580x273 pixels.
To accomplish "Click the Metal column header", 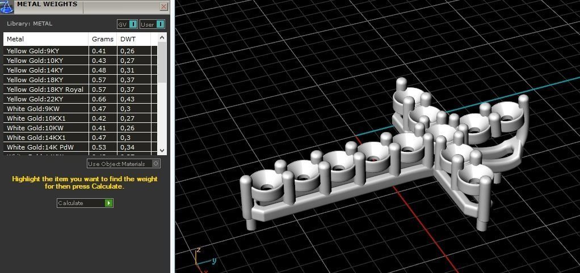I will (46, 39).
